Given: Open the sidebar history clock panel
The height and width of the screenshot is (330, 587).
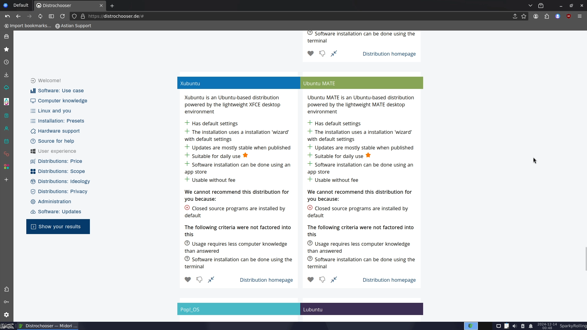Looking at the screenshot, I should [6, 62].
